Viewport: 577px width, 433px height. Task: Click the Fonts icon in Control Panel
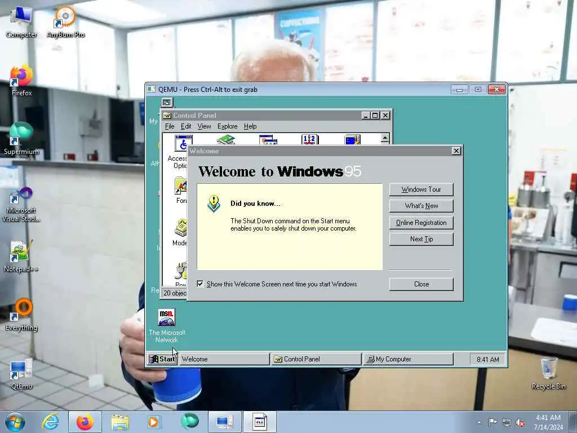click(181, 191)
